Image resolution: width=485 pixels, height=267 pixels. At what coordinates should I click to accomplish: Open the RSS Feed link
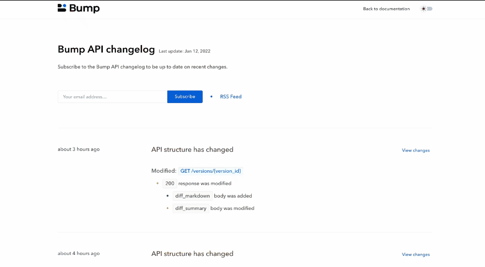pyautogui.click(x=231, y=97)
